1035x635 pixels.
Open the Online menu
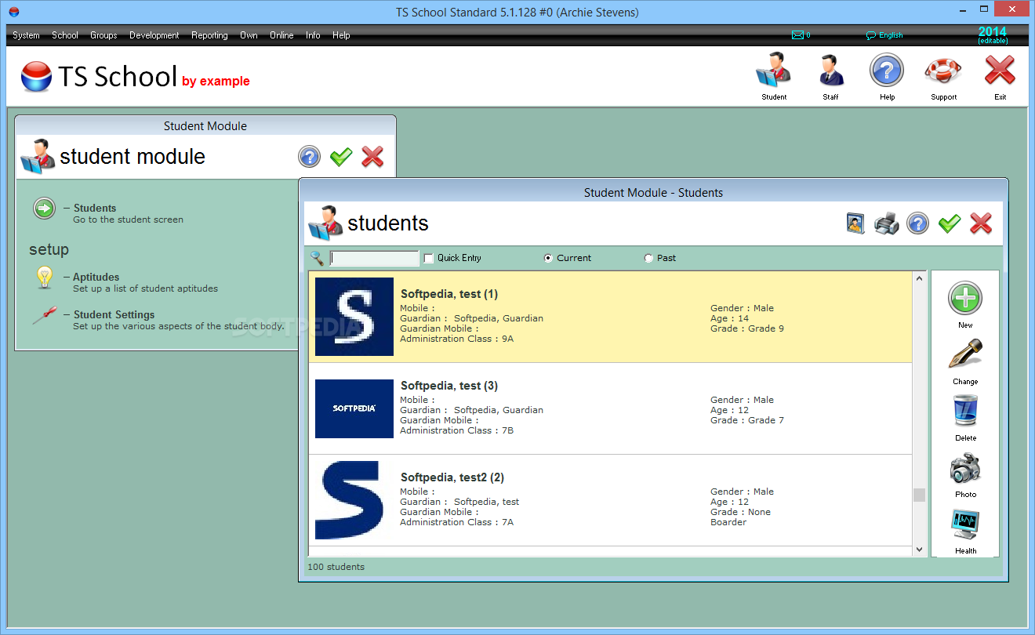[x=281, y=35]
